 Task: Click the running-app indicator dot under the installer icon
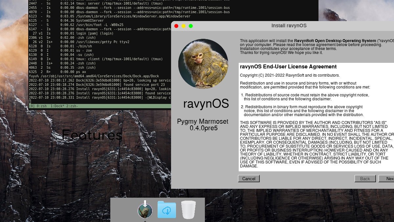coord(145,221)
